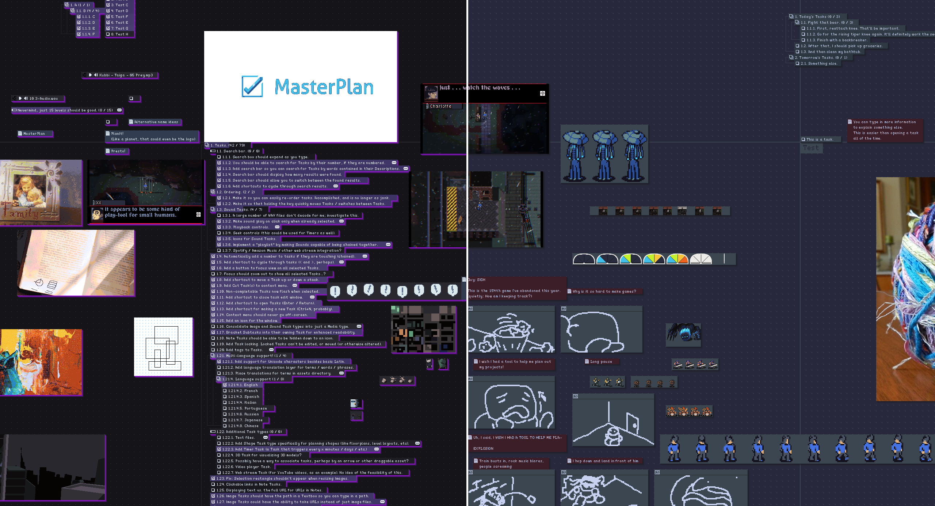This screenshot has width=935, height=506.
Task: Check 1.7 Focus should zoom out task
Action: coord(213,274)
